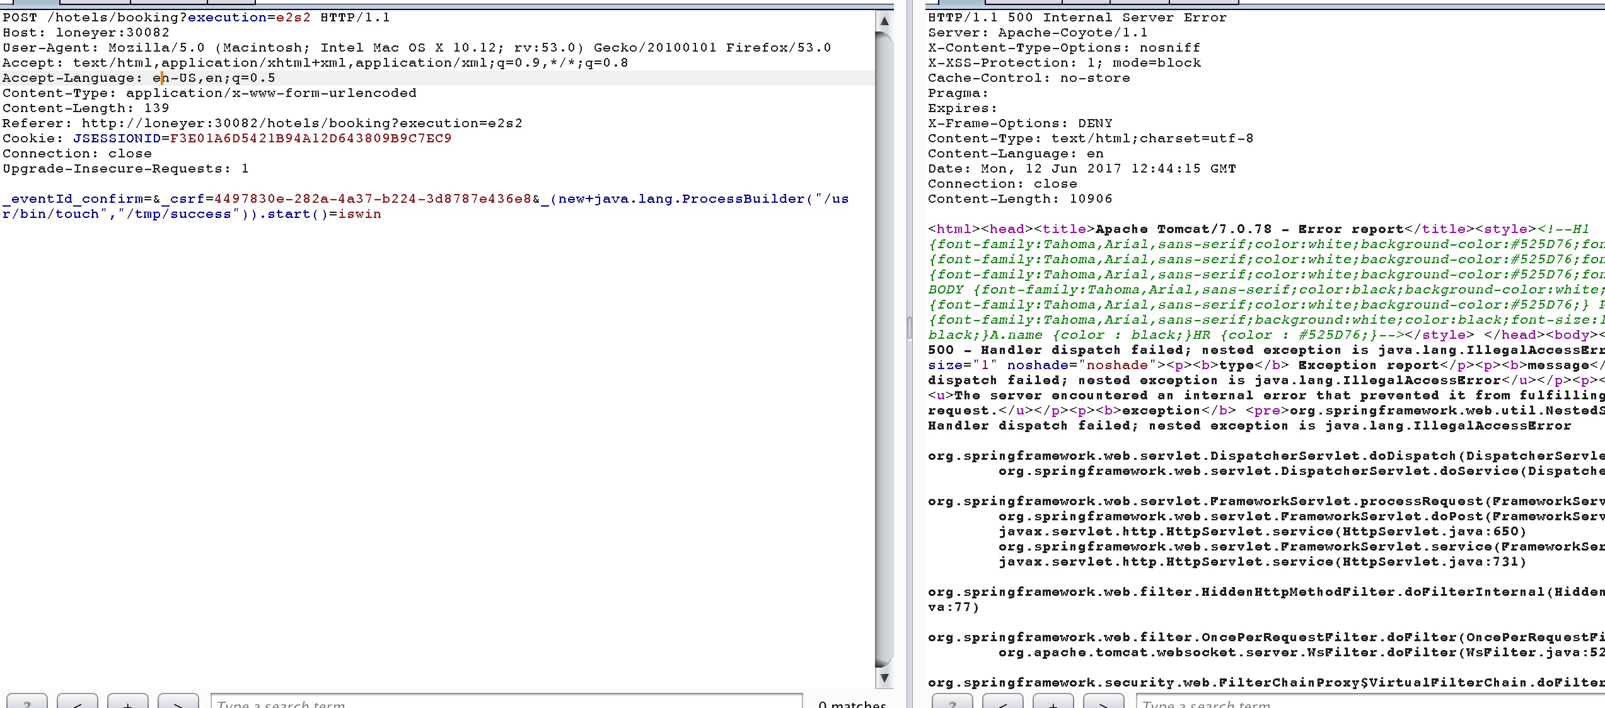Go to previous match in request search

77,702
